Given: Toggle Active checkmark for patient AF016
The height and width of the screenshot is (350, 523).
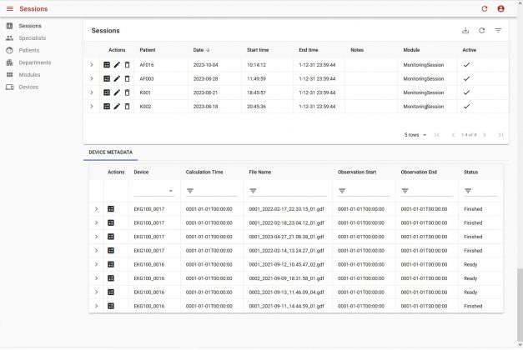Looking at the screenshot, I should pos(466,64).
